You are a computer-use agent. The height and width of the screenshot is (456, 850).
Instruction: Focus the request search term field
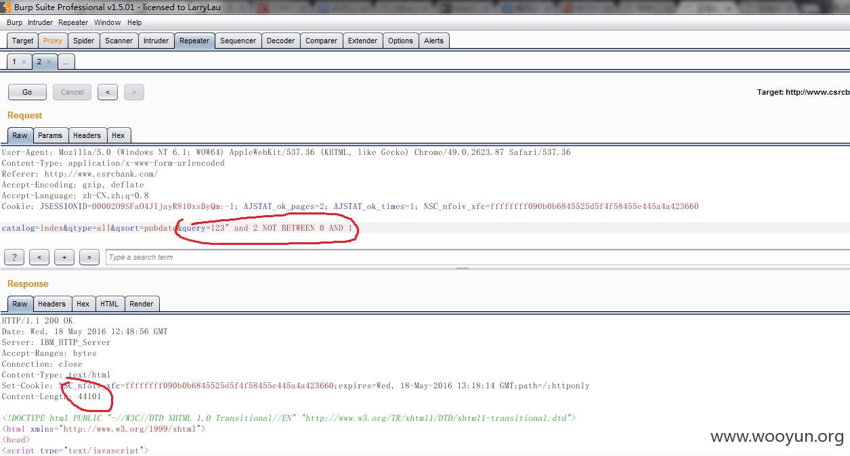click(x=477, y=257)
